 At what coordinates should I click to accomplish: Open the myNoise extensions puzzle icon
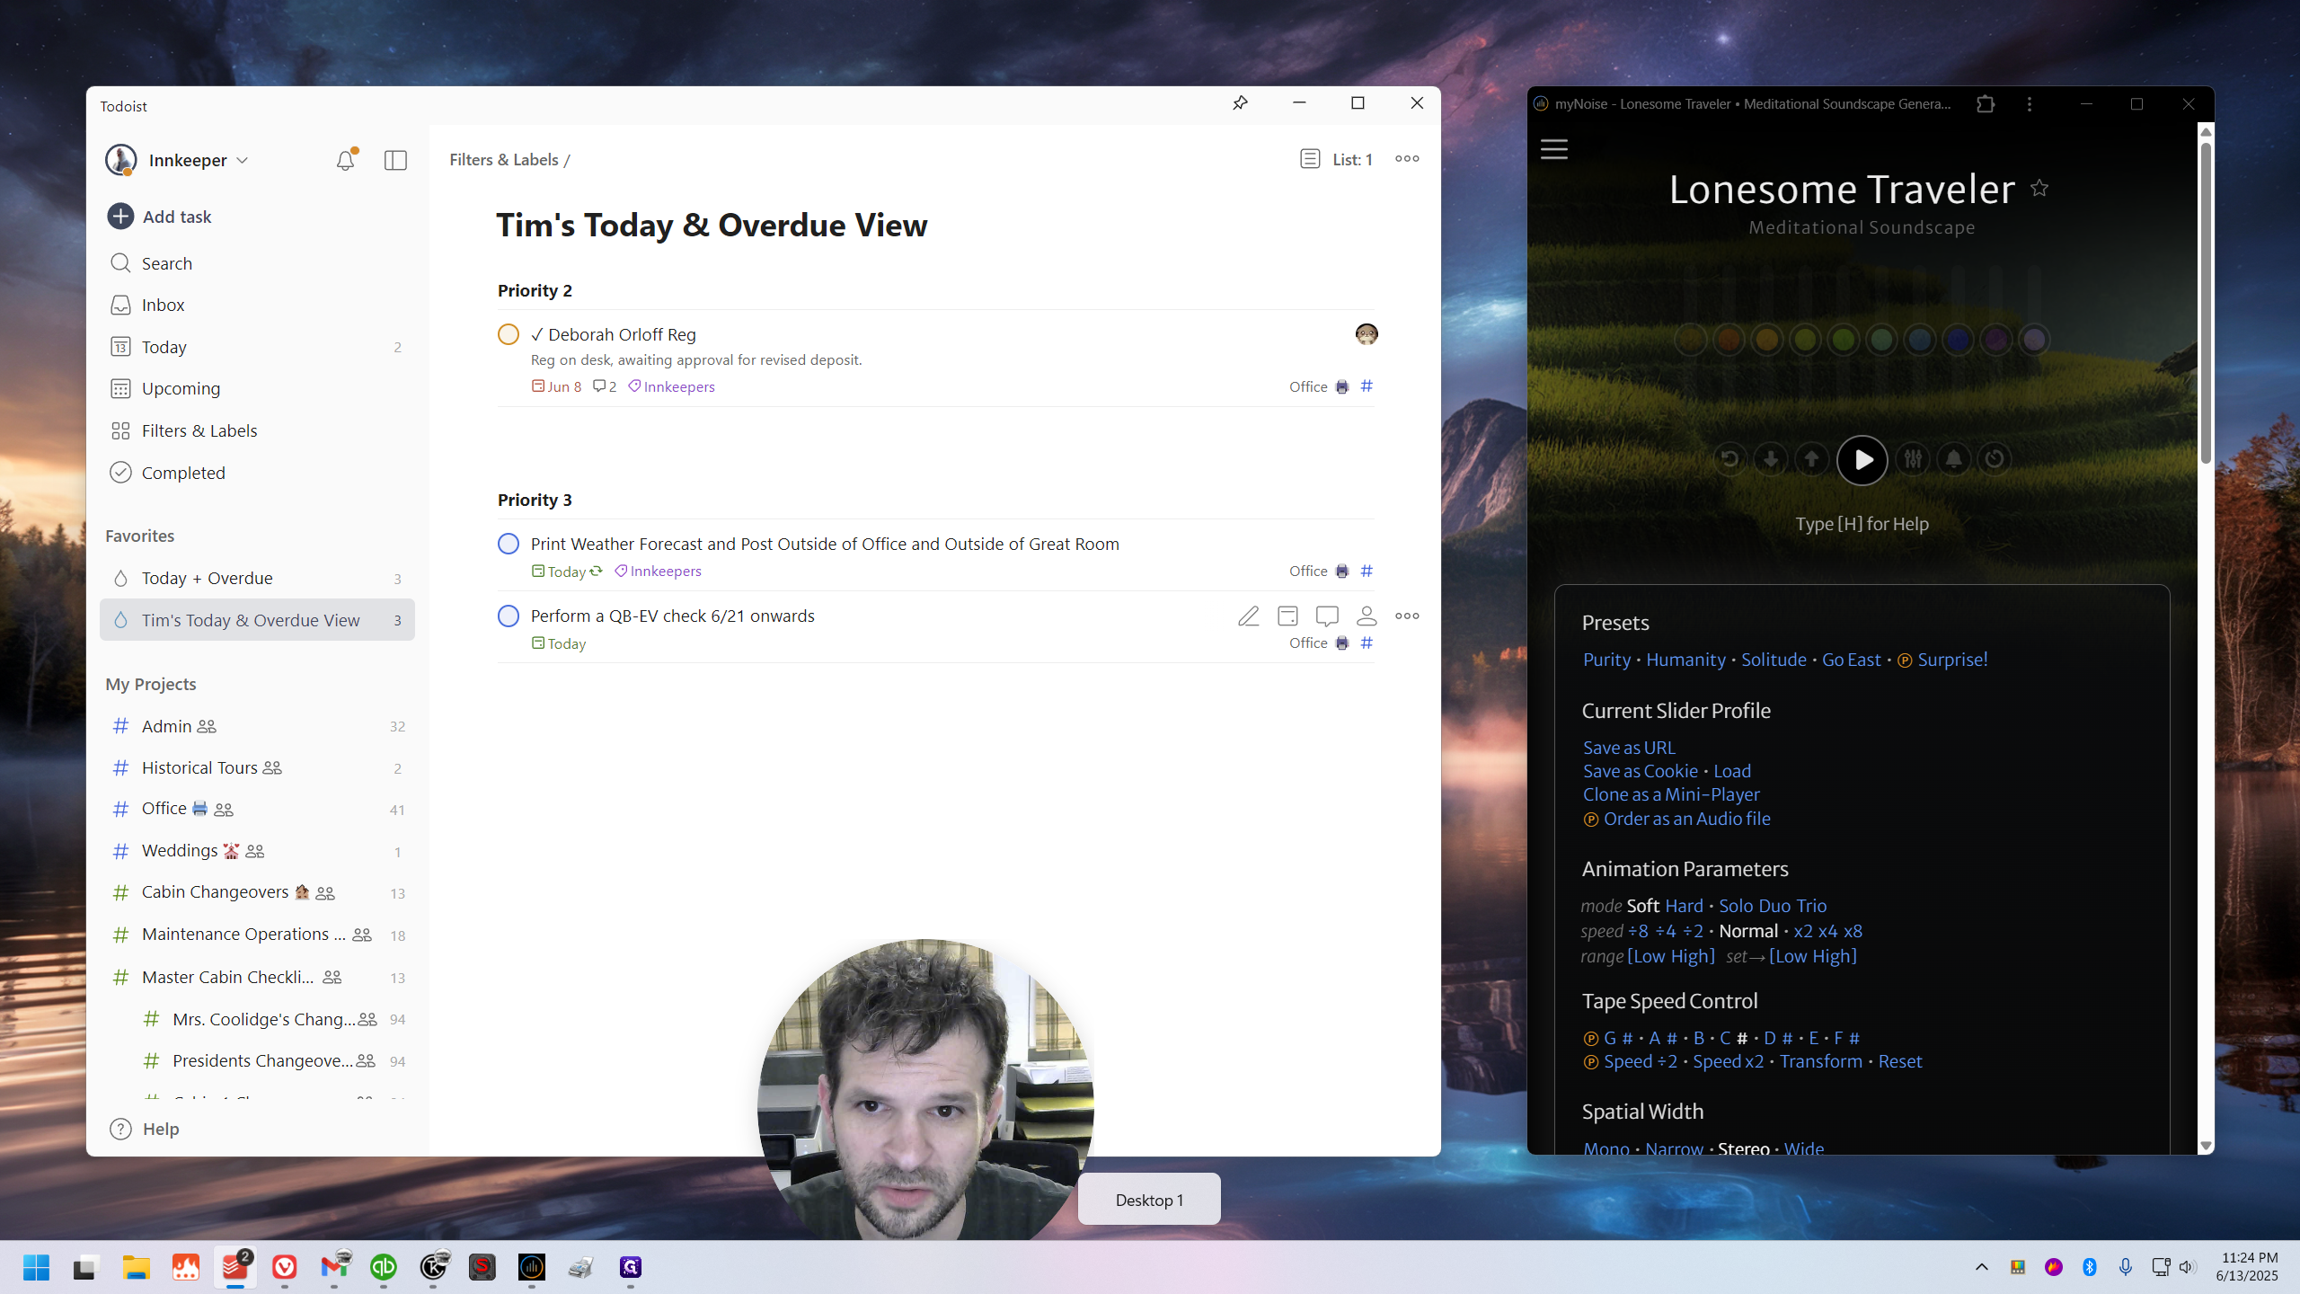(x=1986, y=104)
